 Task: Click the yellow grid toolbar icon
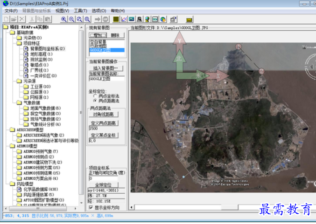click(116, 19)
